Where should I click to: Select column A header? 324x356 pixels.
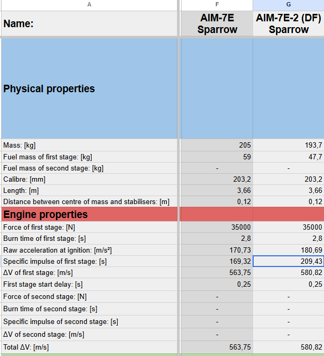pos(89,5)
